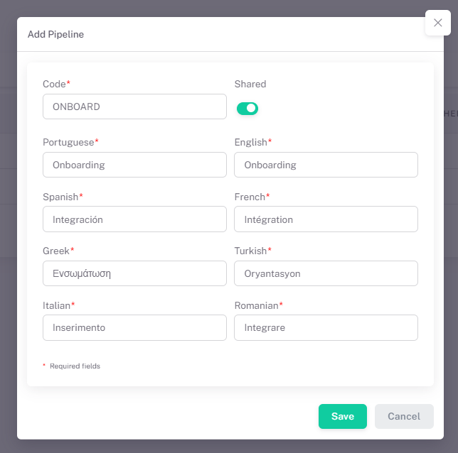This screenshot has height=453, width=458.
Task: Close the Add Pipeline dialog
Action: [x=437, y=23]
